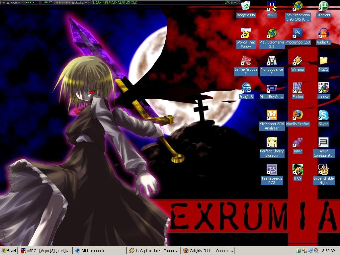
Task: Click the system tray clock showing 2:39 AM
Action: 329,251
